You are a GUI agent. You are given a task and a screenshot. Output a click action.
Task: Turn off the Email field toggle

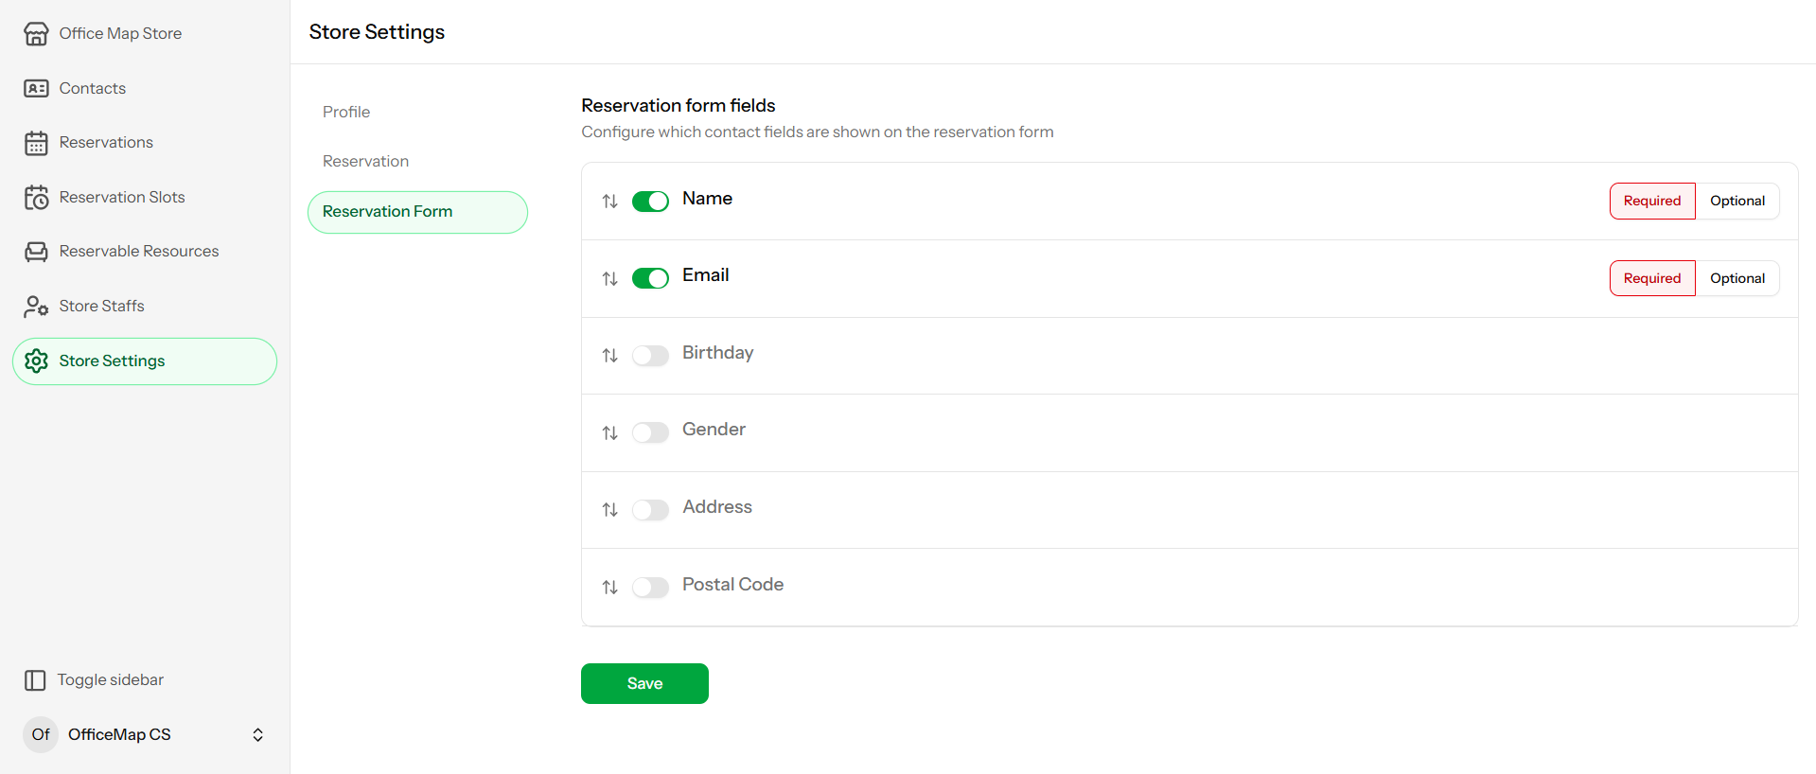(x=650, y=278)
